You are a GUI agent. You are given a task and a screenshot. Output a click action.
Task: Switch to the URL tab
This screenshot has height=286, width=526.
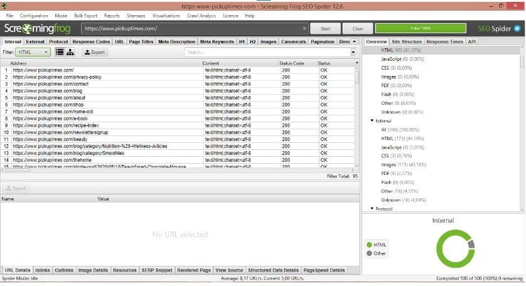point(119,41)
